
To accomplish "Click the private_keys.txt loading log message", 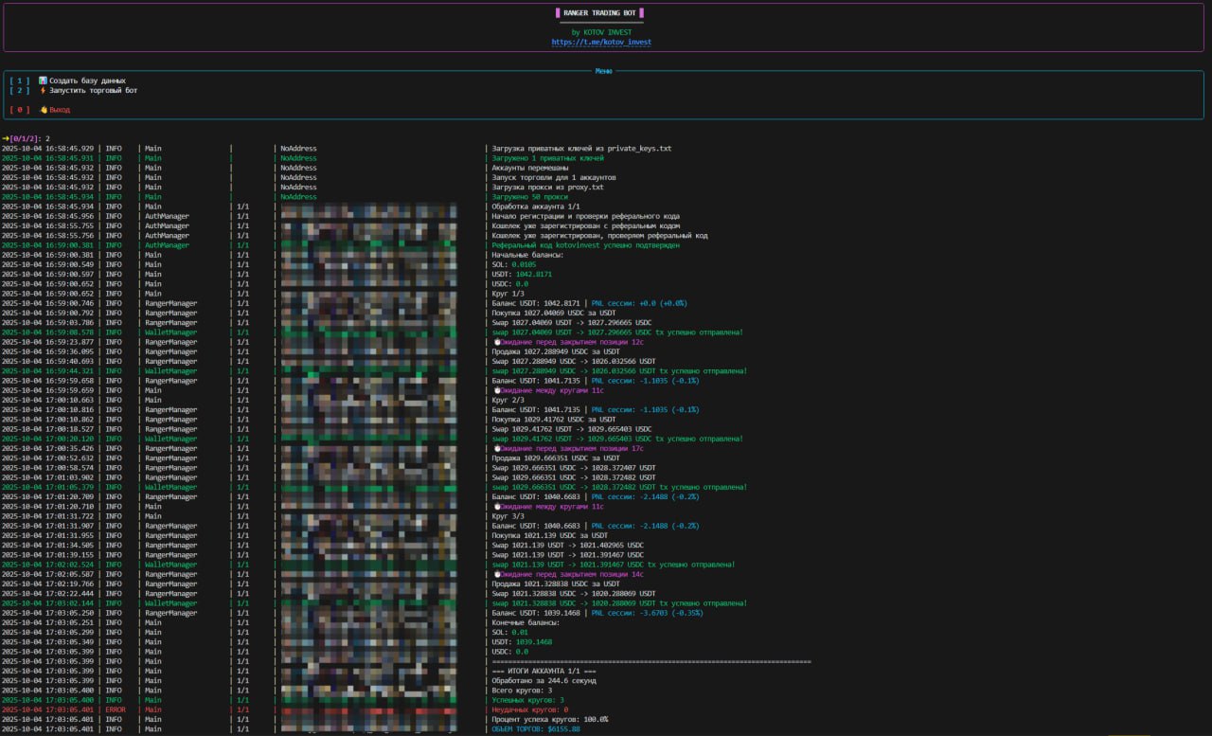I will 581,149.
